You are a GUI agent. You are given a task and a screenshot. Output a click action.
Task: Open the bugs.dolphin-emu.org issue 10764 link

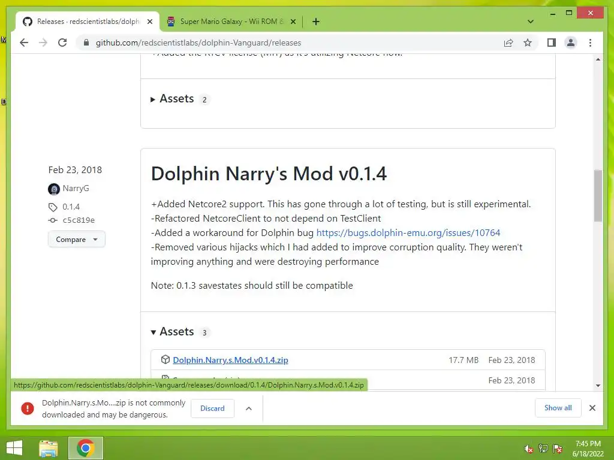408,233
